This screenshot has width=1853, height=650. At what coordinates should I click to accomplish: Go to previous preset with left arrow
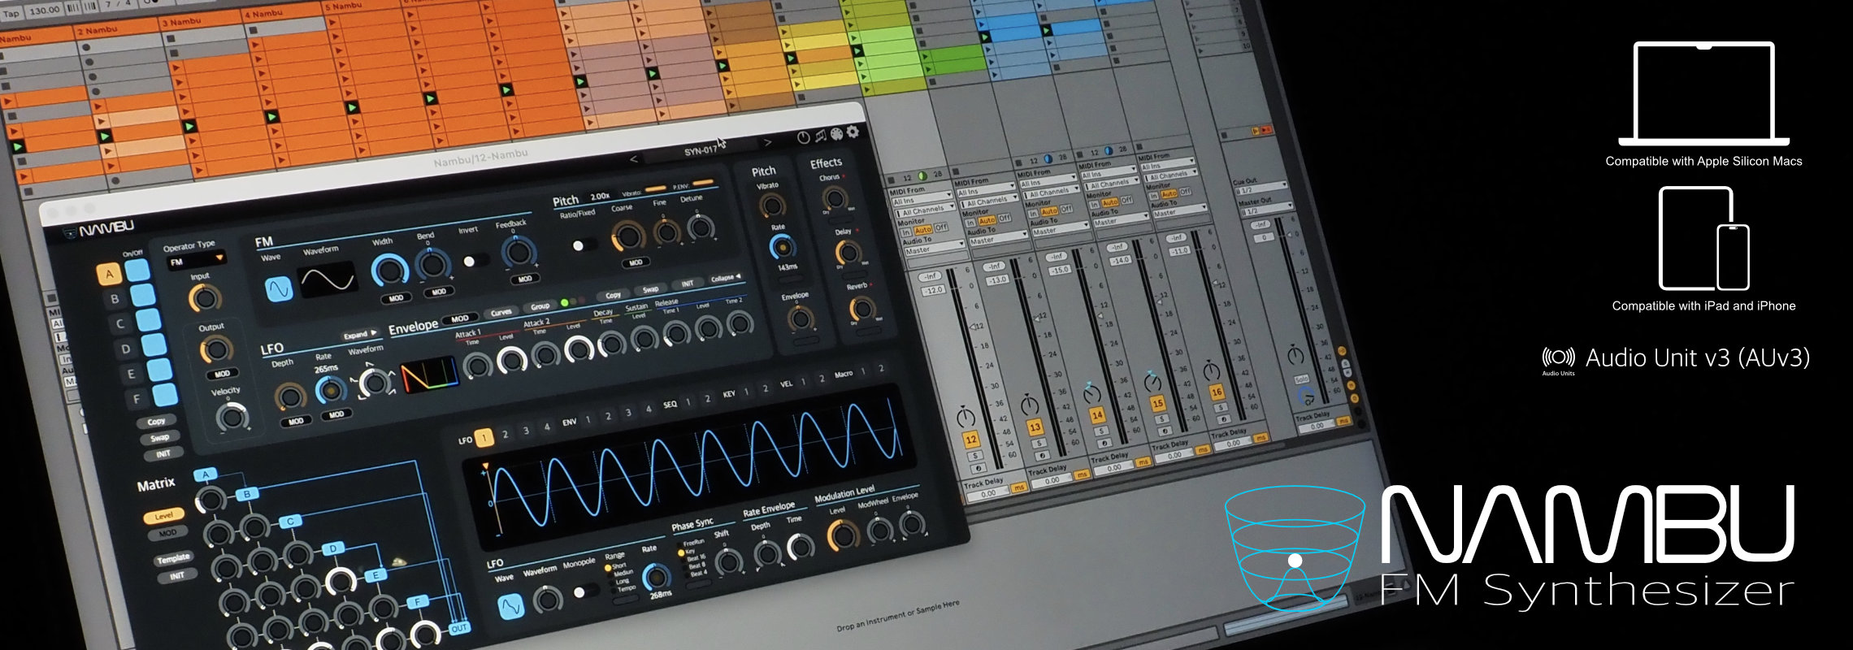[x=635, y=158]
